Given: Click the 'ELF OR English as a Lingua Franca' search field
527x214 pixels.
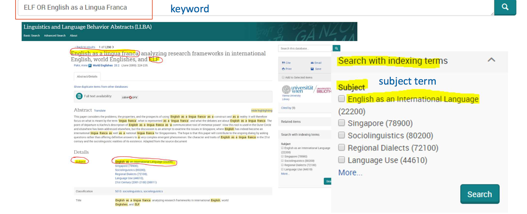Looking at the screenshot, I should (255, 8).
